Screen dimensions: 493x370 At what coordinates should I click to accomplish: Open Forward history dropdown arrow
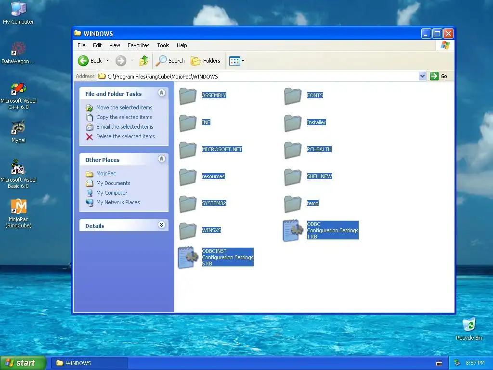[x=132, y=60]
